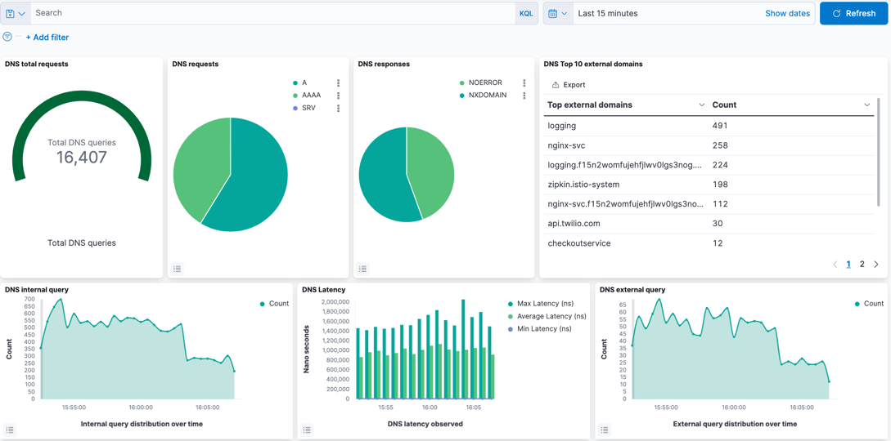Click the Refresh button

pyautogui.click(x=853, y=13)
